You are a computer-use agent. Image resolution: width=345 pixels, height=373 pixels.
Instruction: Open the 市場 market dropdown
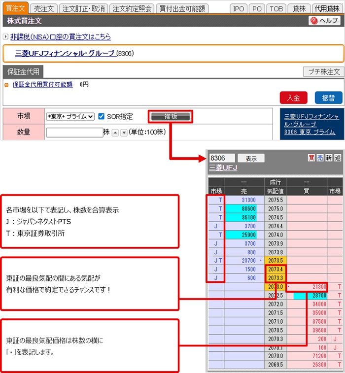tap(70, 117)
